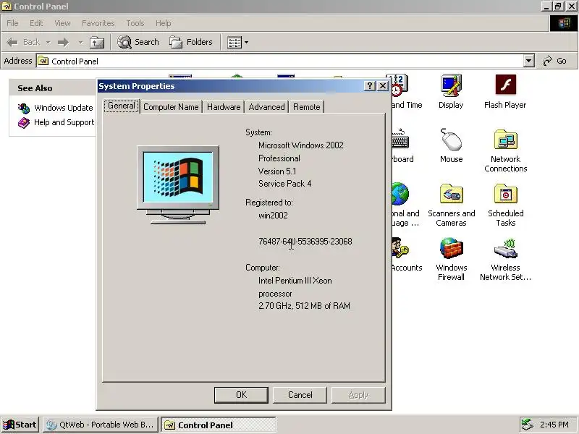Click the Control Panel taskbar button
This screenshot has width=579, height=434.
click(x=219, y=425)
